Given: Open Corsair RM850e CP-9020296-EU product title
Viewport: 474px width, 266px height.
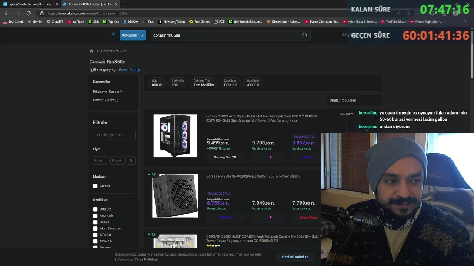Looking at the screenshot, I should pyautogui.click(x=253, y=176).
